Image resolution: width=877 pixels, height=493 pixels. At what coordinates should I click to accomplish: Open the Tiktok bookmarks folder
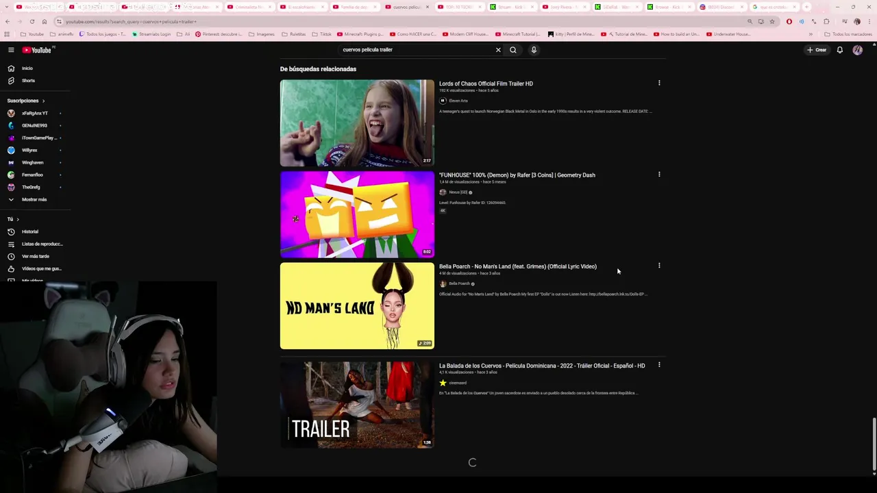pyautogui.click(x=322, y=34)
